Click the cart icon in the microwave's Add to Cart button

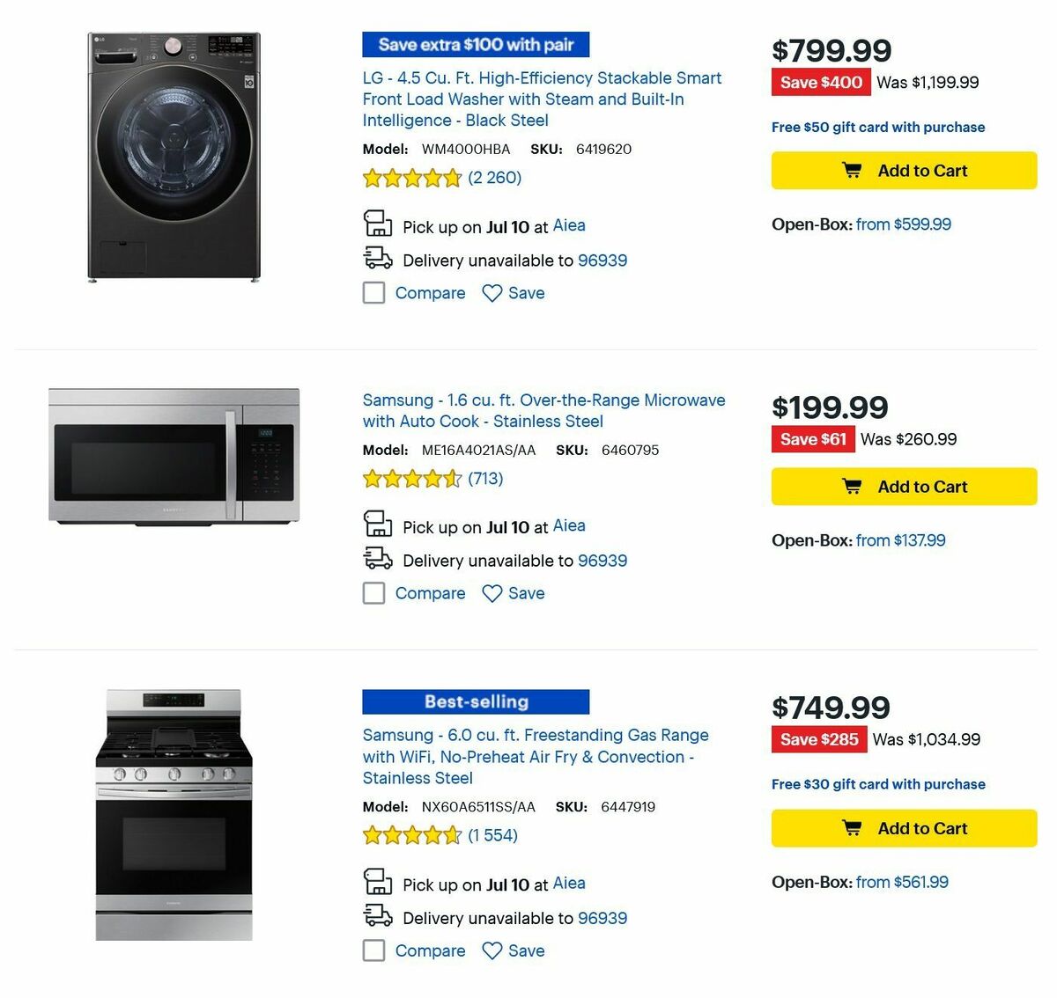(852, 485)
